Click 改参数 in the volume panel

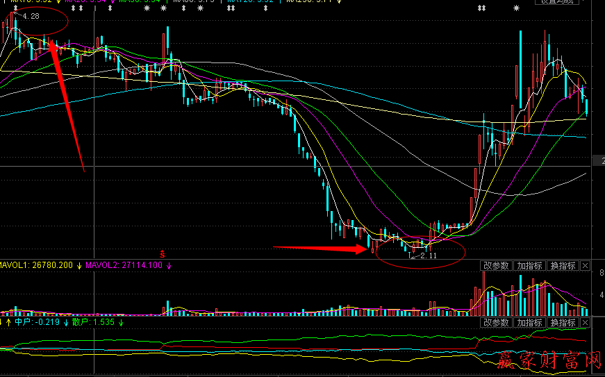point(496,266)
